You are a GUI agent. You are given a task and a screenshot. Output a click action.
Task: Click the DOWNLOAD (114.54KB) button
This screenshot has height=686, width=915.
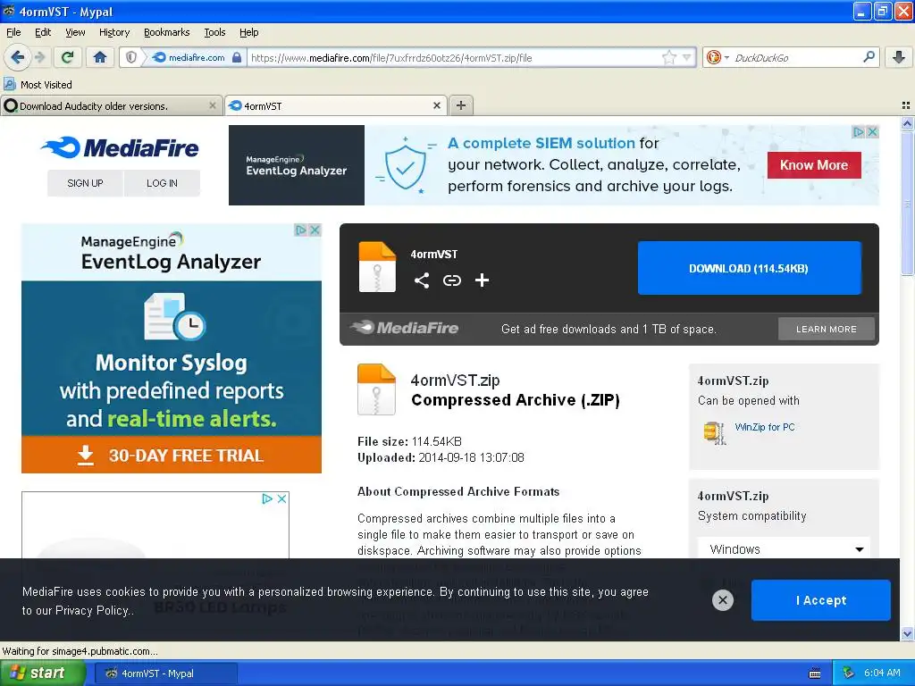(x=750, y=268)
